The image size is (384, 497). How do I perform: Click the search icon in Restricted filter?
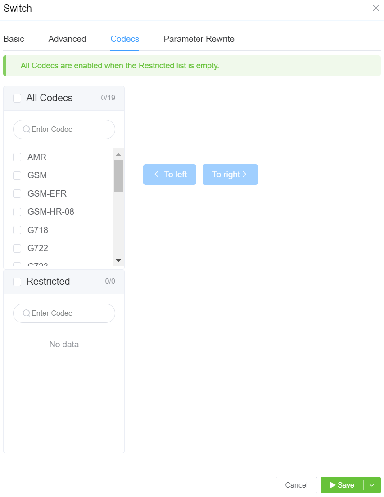27,313
